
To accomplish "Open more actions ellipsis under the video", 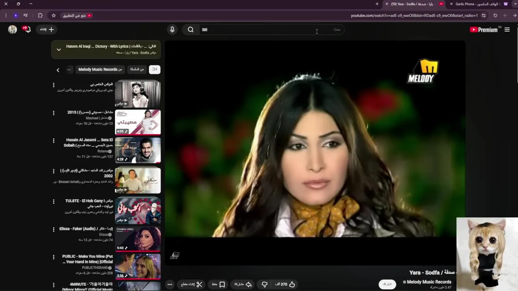I will click(170, 285).
